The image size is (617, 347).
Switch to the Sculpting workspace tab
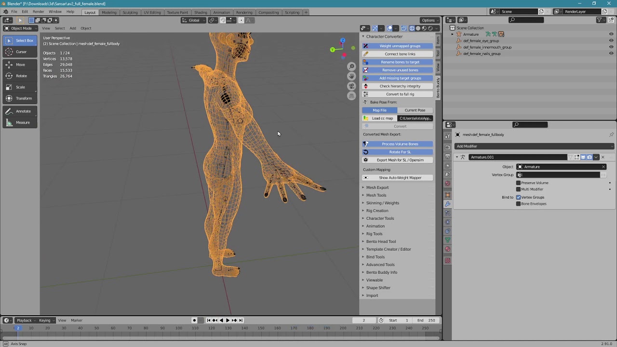[130, 12]
